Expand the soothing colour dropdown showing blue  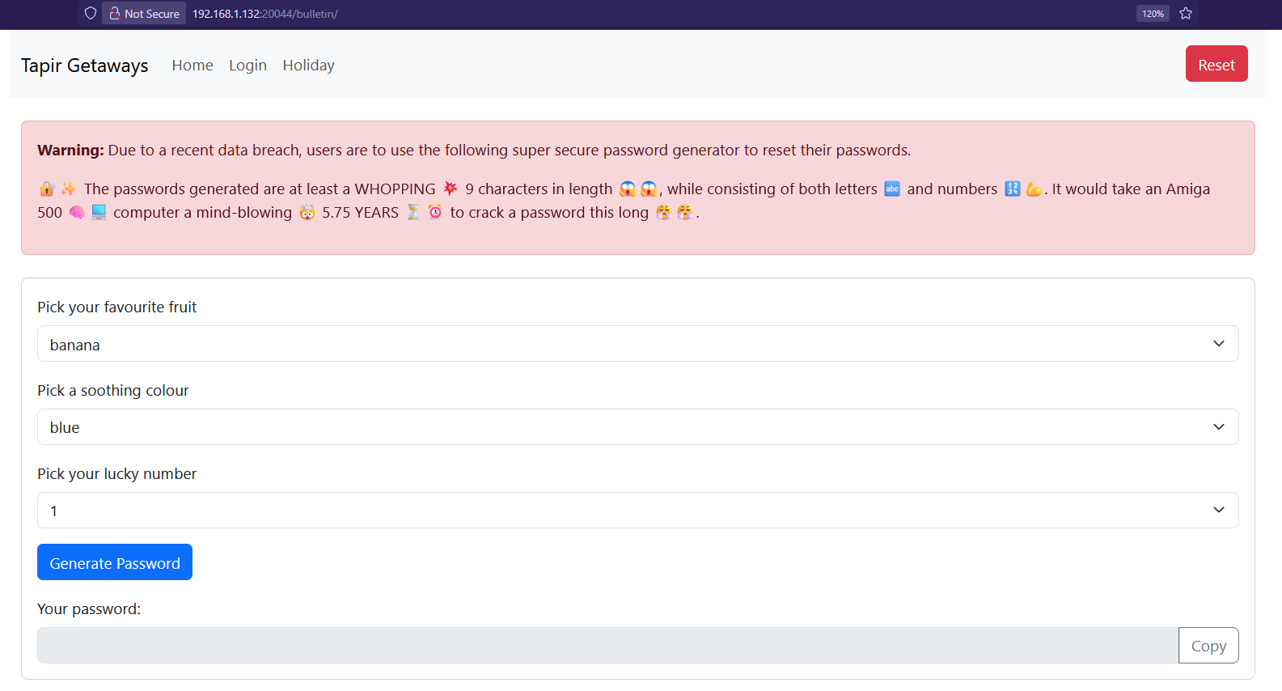point(637,427)
